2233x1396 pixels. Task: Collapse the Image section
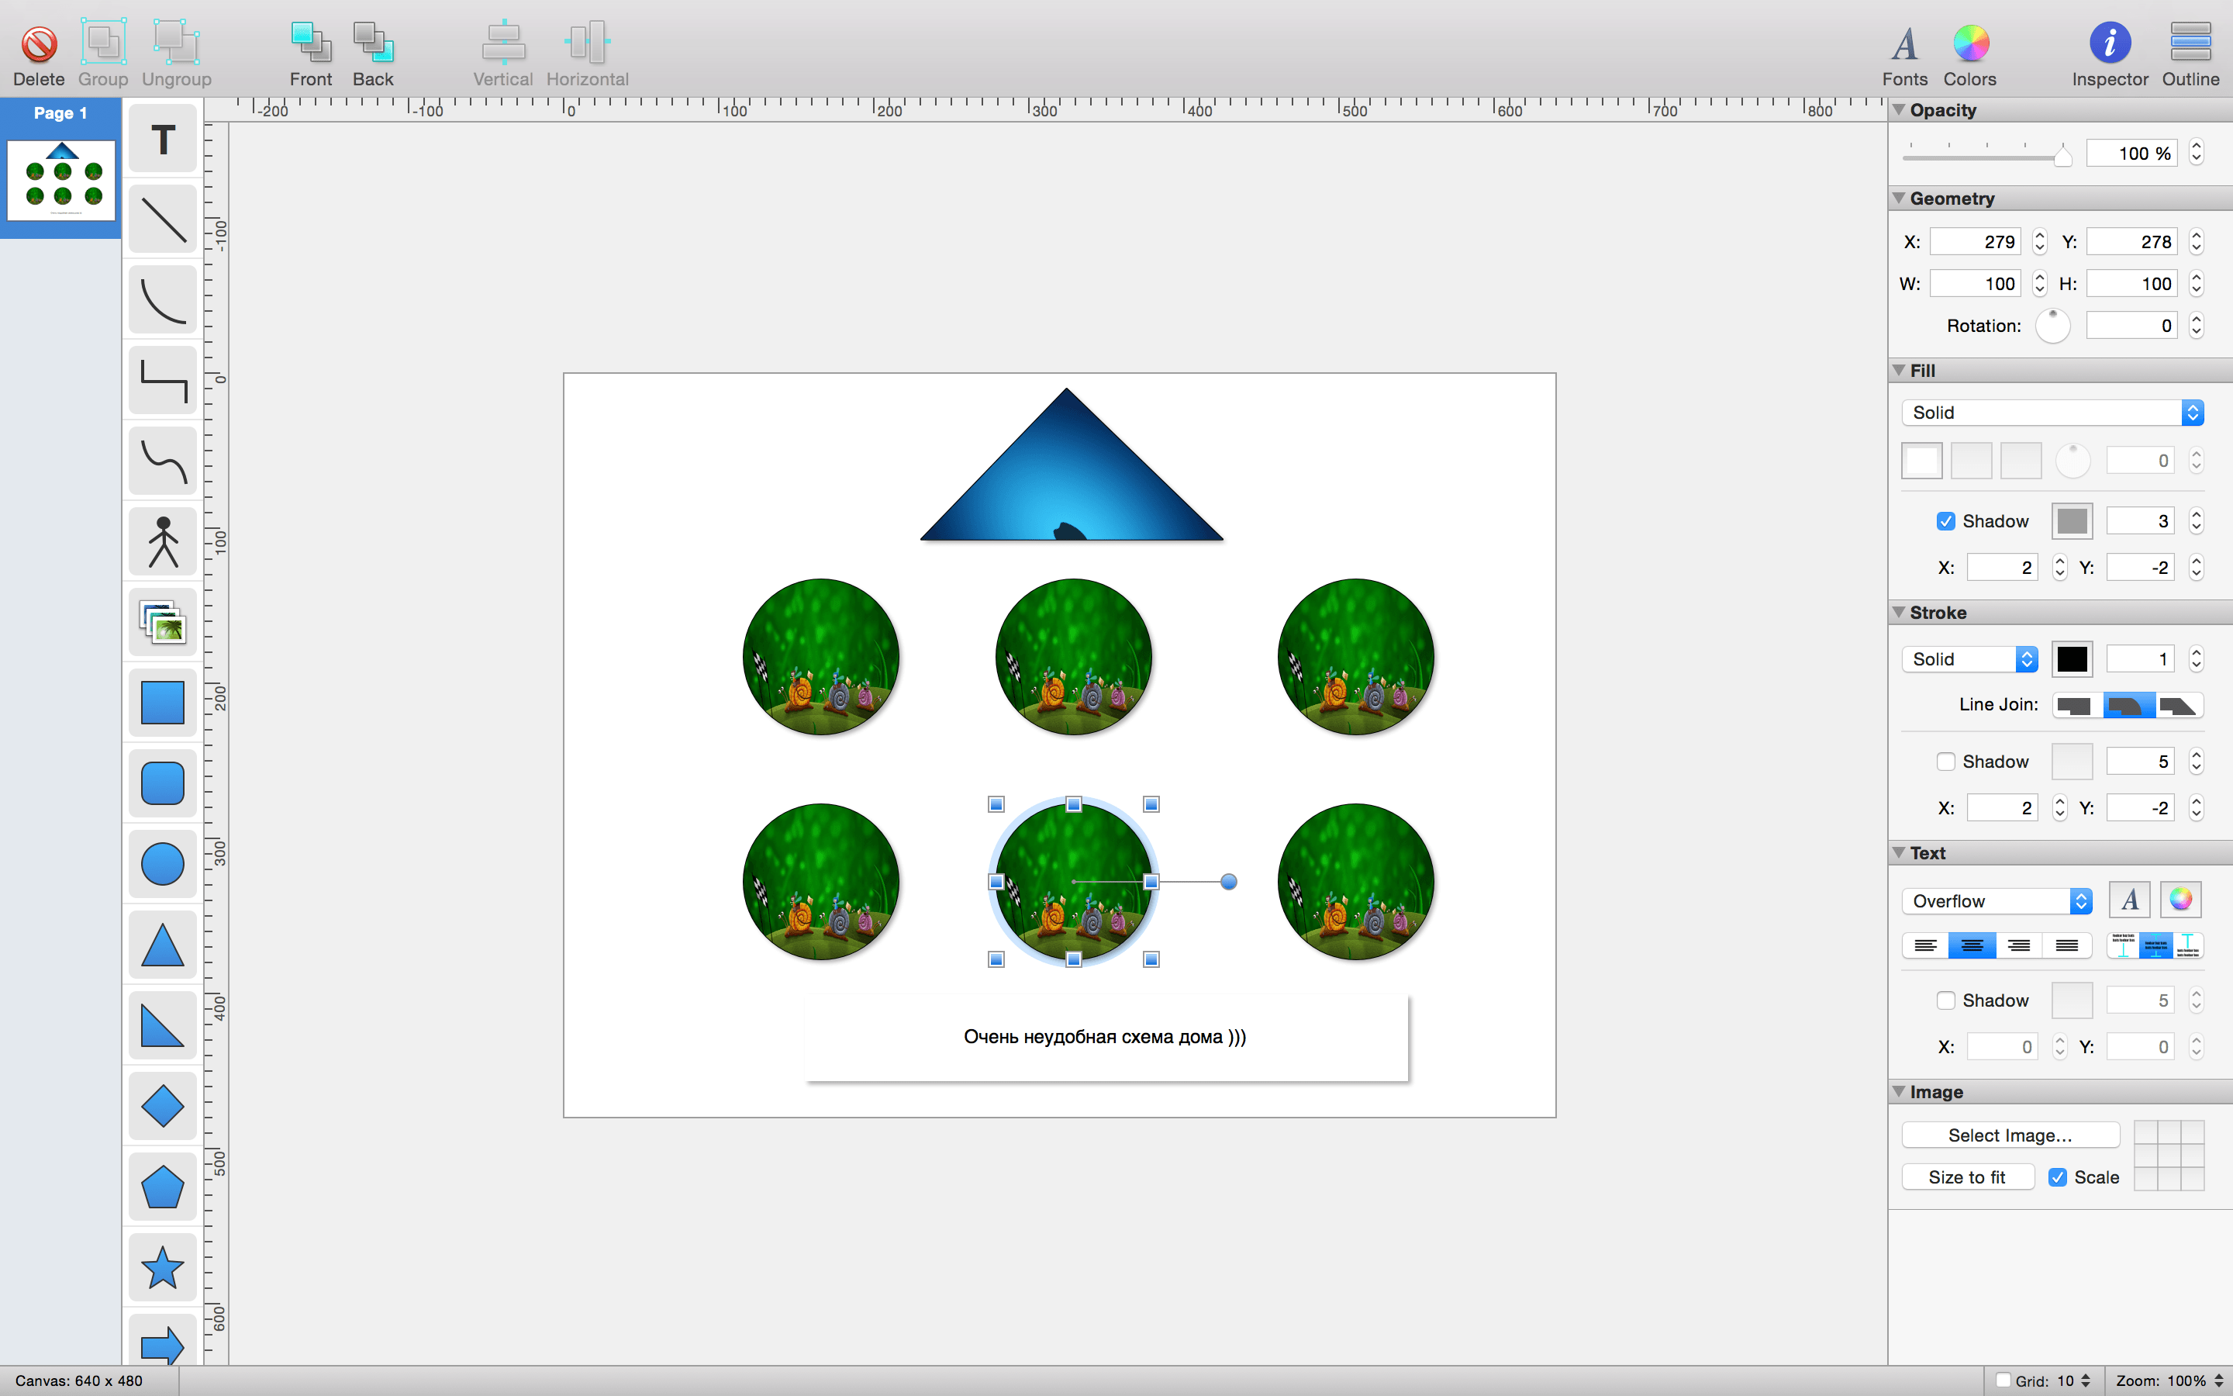click(x=1899, y=1091)
